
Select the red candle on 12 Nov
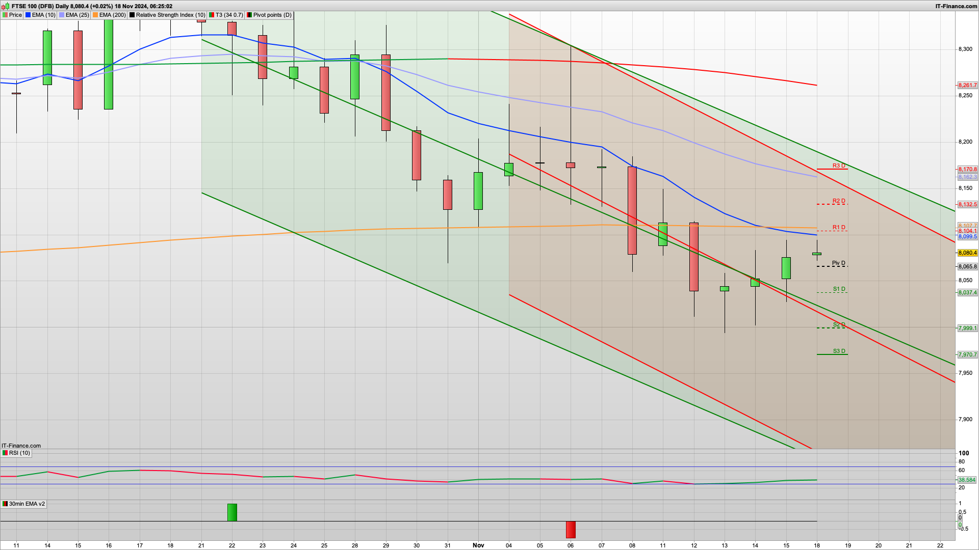[694, 257]
